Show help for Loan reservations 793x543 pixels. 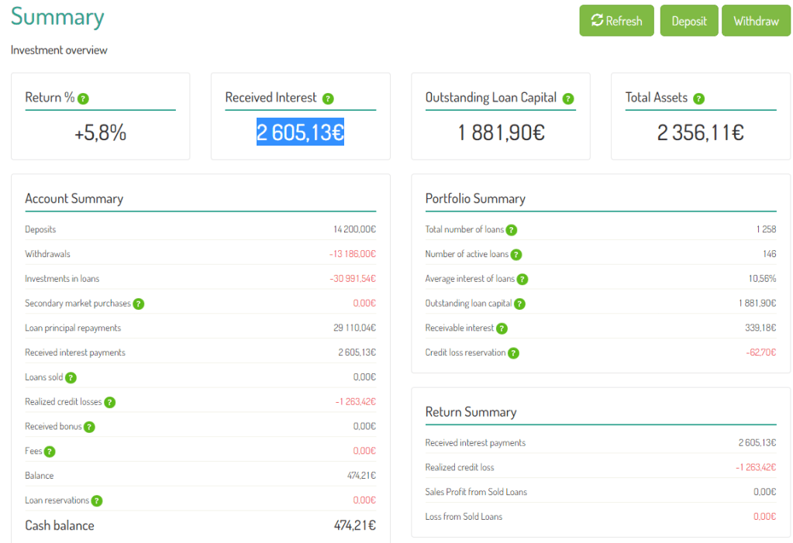click(97, 501)
